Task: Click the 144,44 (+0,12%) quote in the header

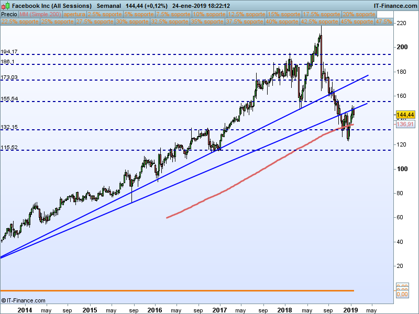Action: click(147, 6)
